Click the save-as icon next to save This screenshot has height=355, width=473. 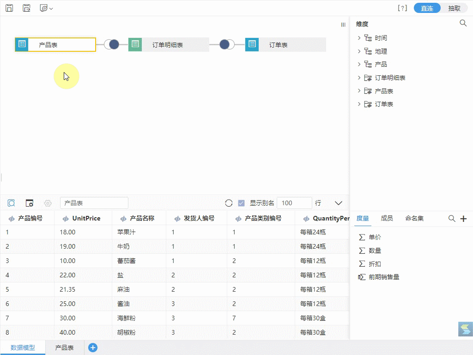point(26,8)
